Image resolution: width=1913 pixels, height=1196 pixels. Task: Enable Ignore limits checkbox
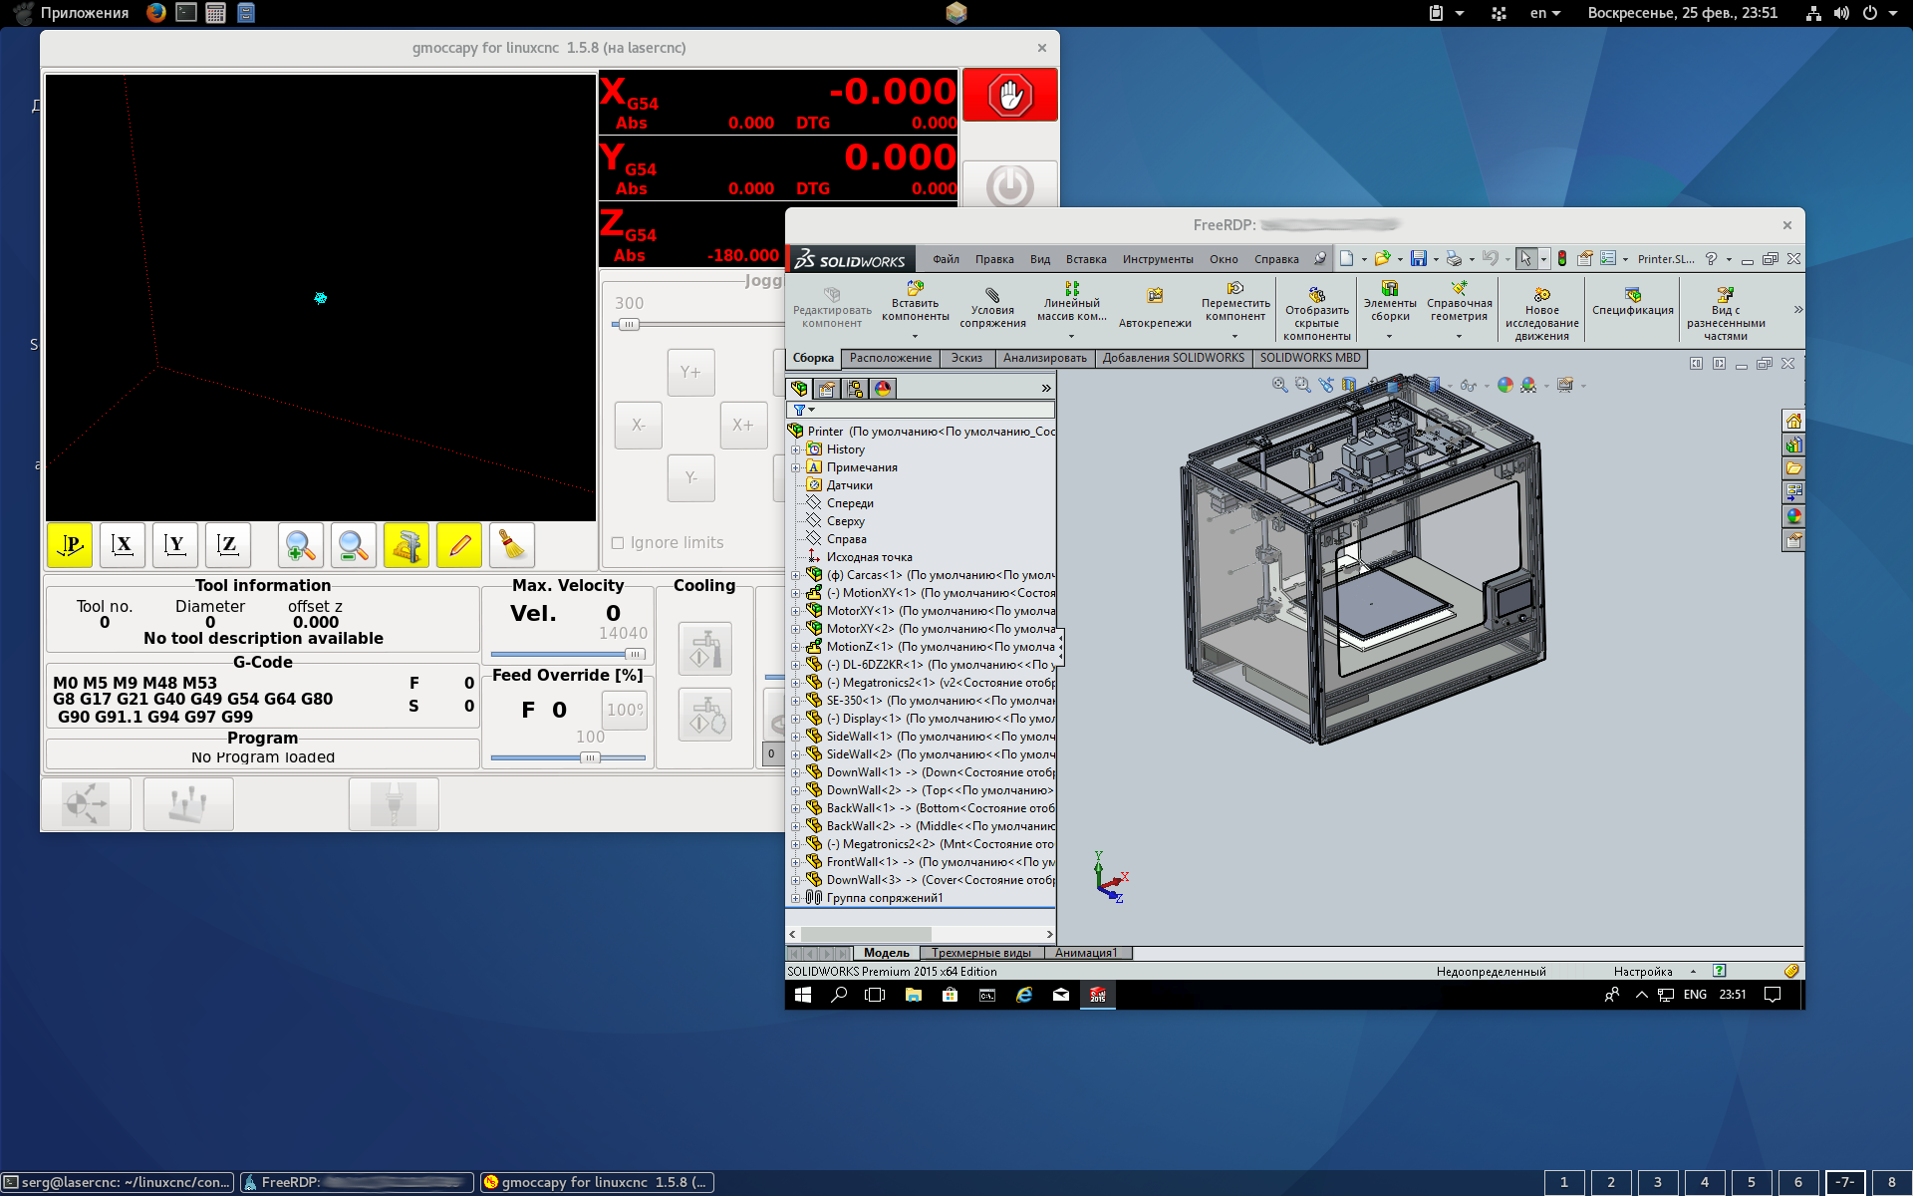(618, 543)
